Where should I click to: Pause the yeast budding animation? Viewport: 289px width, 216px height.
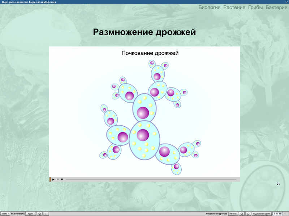(57, 179)
